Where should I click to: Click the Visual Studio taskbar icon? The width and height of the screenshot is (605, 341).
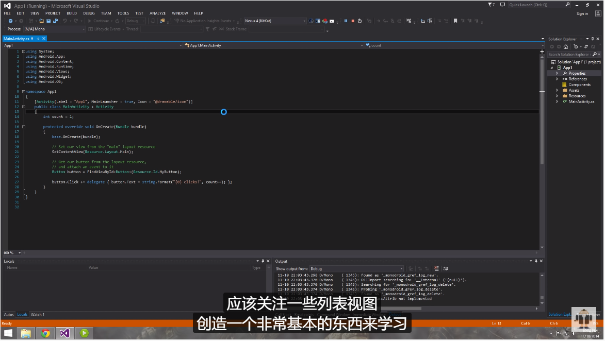(64, 333)
